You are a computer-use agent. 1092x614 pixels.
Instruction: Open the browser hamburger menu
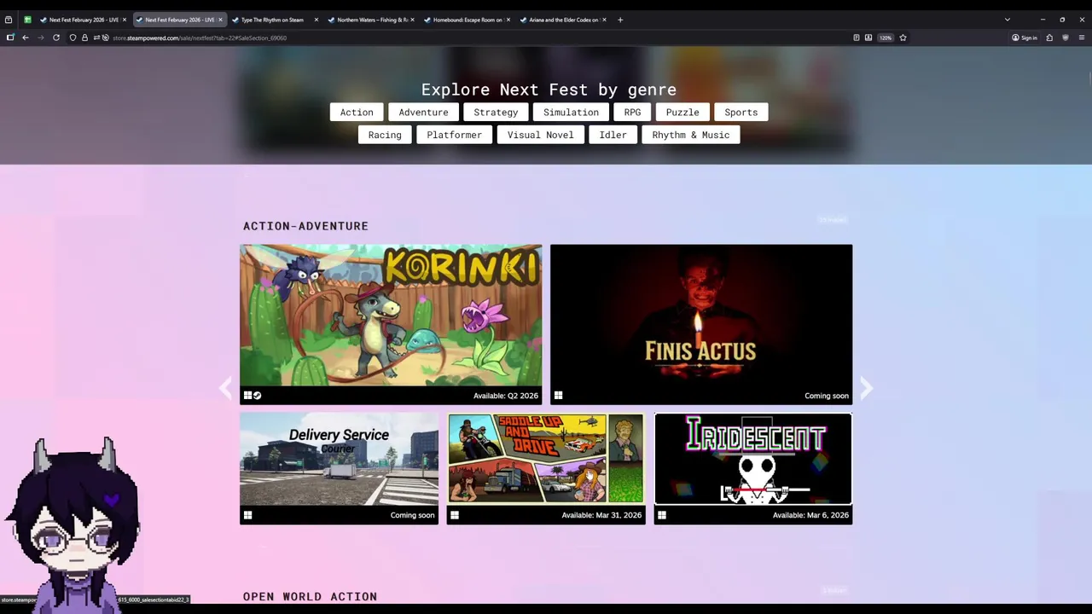pyautogui.click(x=1082, y=38)
